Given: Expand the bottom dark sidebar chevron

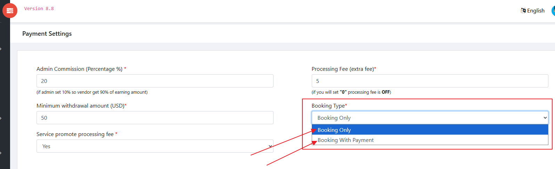Looking at the screenshot, I should tap(1, 153).
